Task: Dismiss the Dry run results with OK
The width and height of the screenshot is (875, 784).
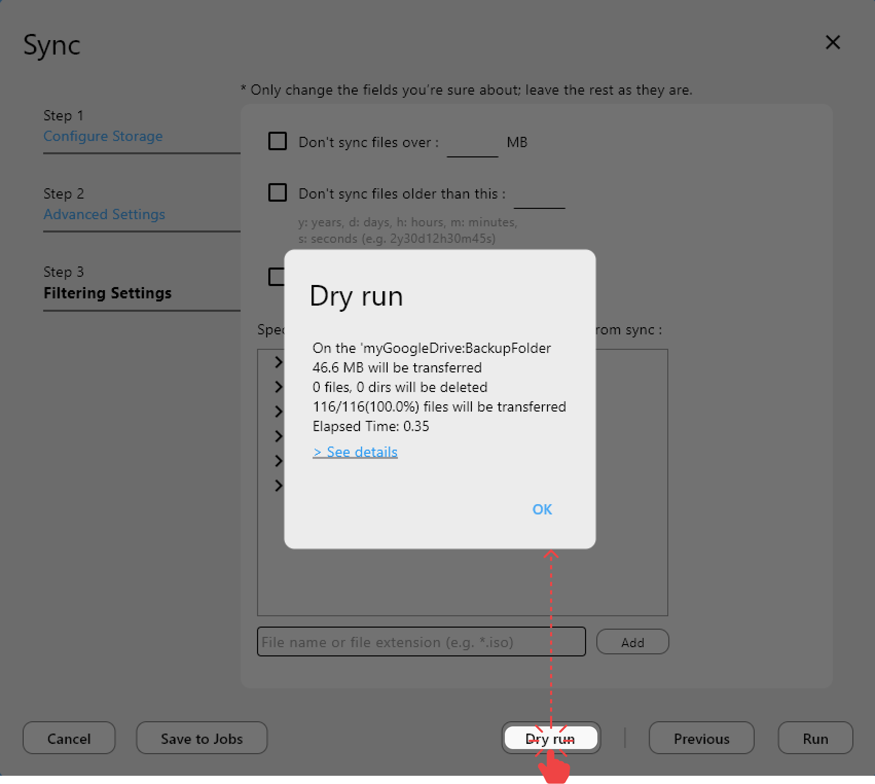Action: click(x=541, y=509)
